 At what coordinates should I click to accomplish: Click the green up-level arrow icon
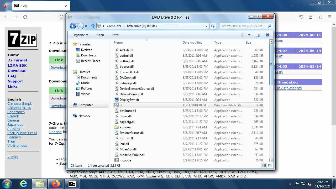click(93, 26)
